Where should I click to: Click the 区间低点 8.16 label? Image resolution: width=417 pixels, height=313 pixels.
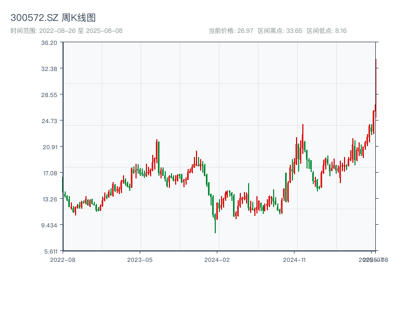(x=326, y=31)
